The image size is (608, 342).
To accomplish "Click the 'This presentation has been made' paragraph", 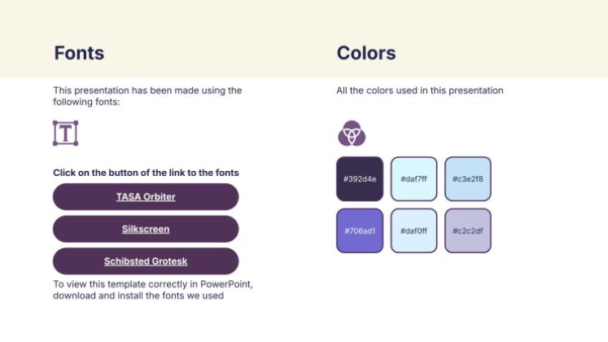I will tap(147, 96).
